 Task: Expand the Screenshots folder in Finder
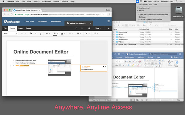114,40
